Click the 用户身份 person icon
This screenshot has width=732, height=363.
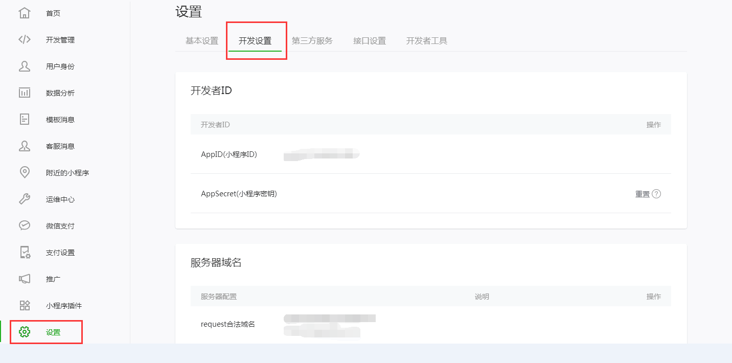coord(25,66)
